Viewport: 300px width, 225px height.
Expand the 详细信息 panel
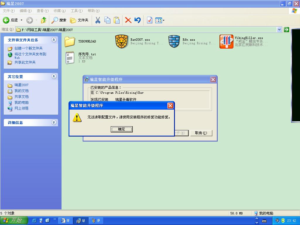click(x=54, y=122)
